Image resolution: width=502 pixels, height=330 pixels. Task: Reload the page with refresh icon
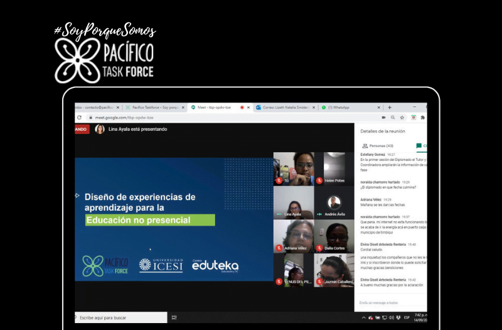tap(79, 117)
